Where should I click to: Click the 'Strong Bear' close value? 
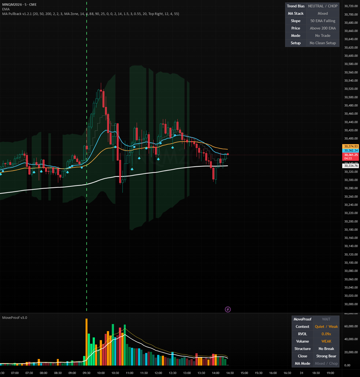pos(326,356)
